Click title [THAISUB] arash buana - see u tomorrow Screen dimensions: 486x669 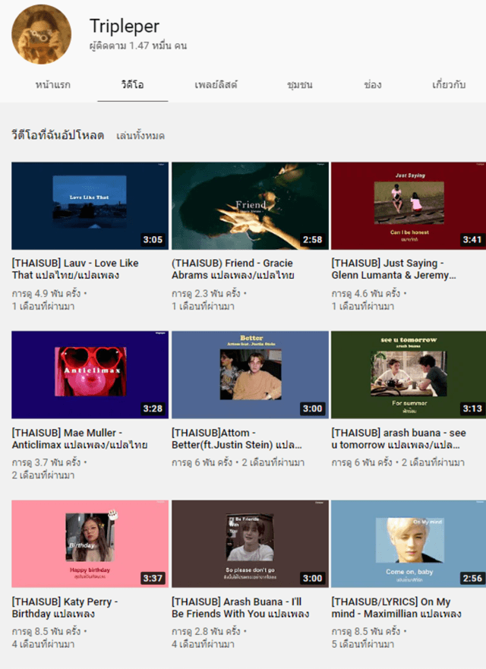tap(399, 439)
